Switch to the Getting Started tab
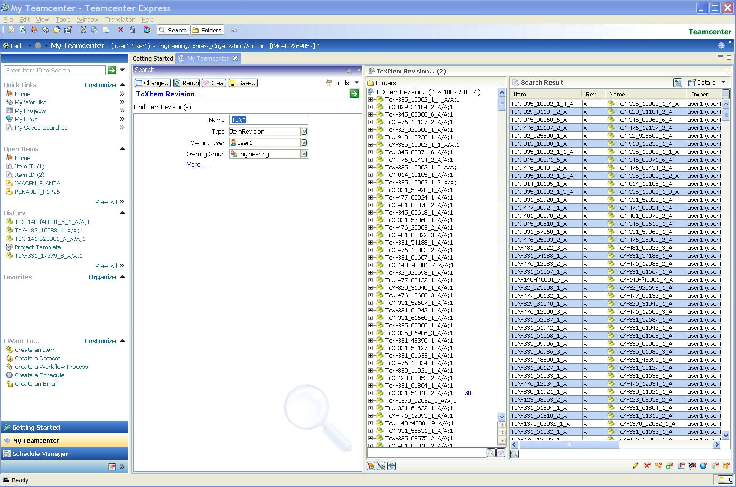Viewport: 736px width, 487px height. [152, 58]
